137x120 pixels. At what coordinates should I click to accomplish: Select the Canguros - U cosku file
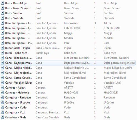click(18, 103)
